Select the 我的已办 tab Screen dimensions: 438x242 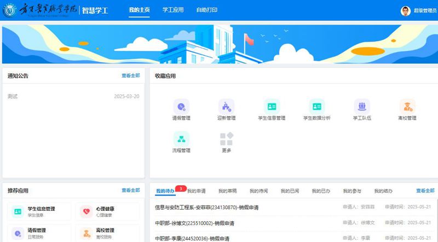tap(321, 191)
